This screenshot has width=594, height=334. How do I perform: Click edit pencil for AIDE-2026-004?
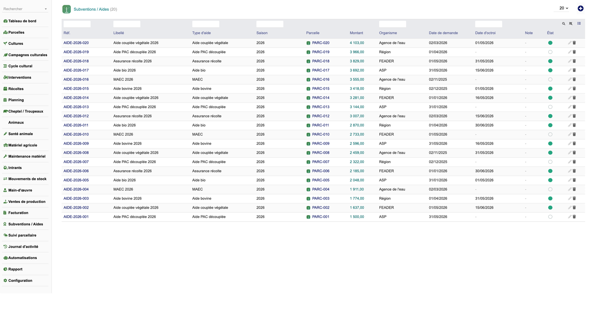click(569, 189)
